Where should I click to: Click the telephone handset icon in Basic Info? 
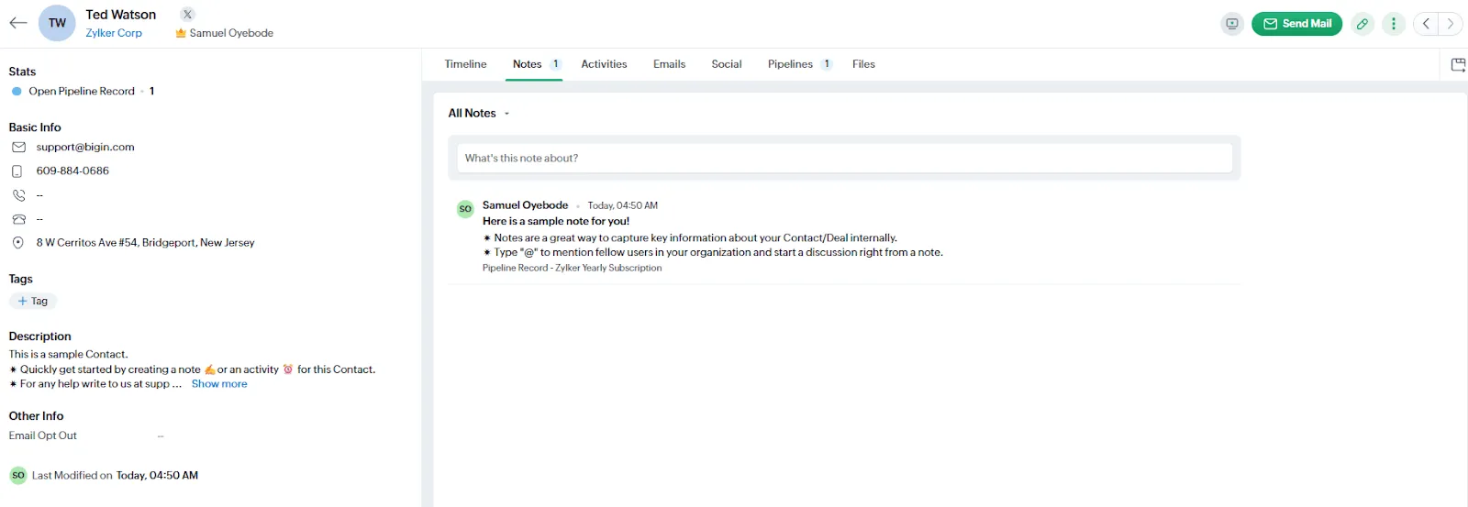tap(18, 195)
